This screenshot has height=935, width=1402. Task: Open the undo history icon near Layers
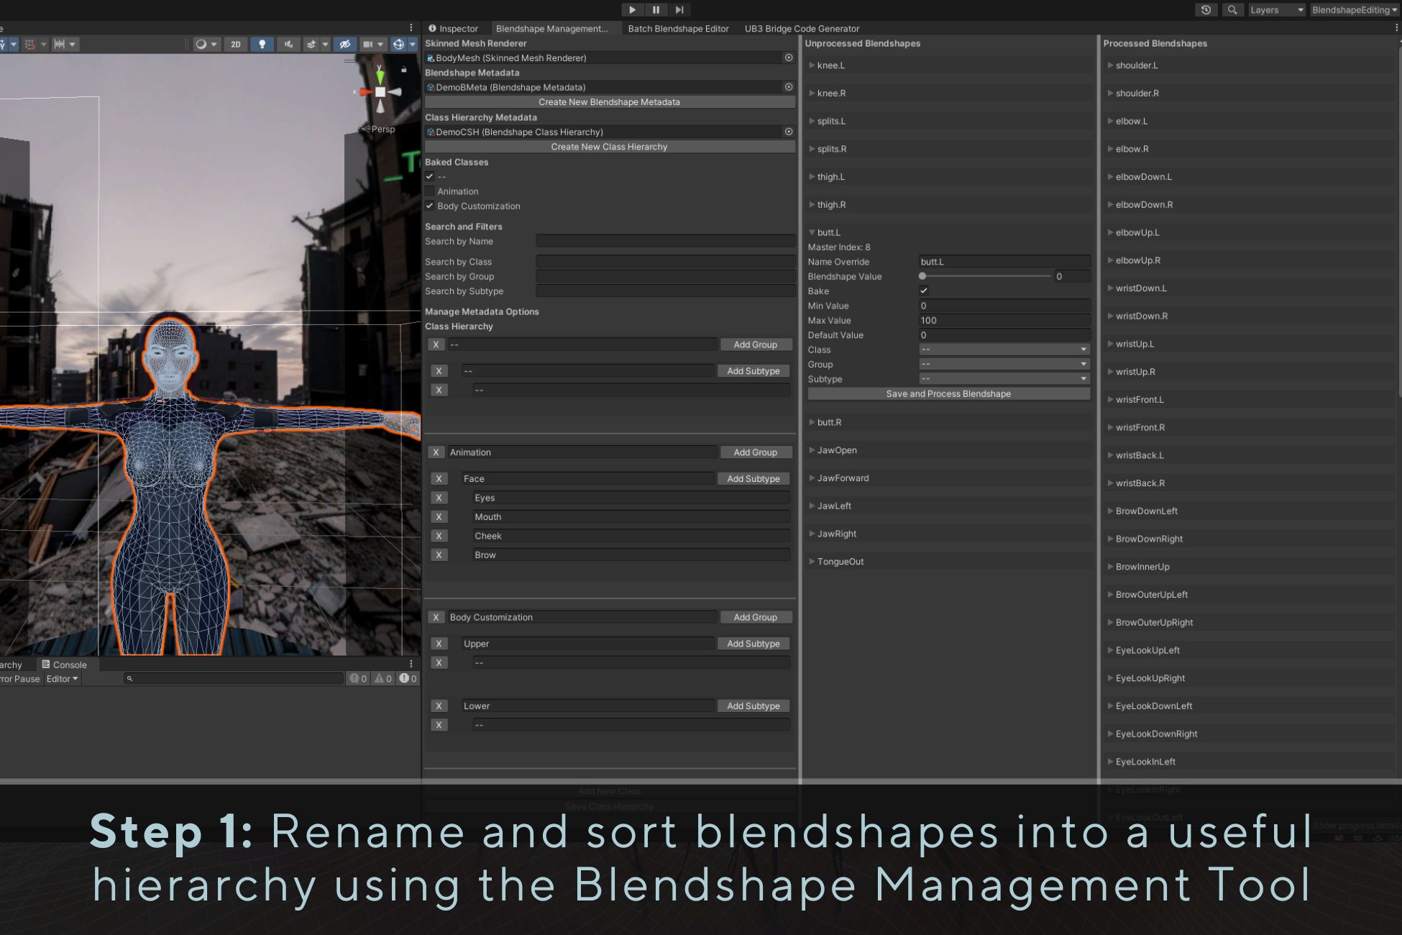tap(1206, 9)
